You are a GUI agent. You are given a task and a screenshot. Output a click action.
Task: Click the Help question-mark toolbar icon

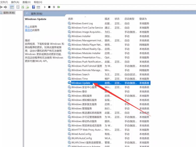pos(34,7)
